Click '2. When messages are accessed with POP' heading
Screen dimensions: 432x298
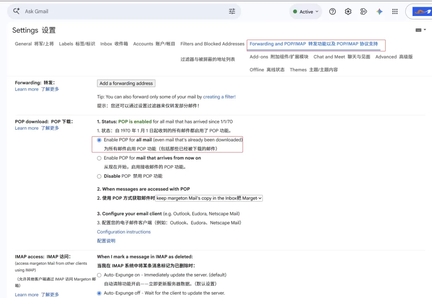(x=143, y=189)
